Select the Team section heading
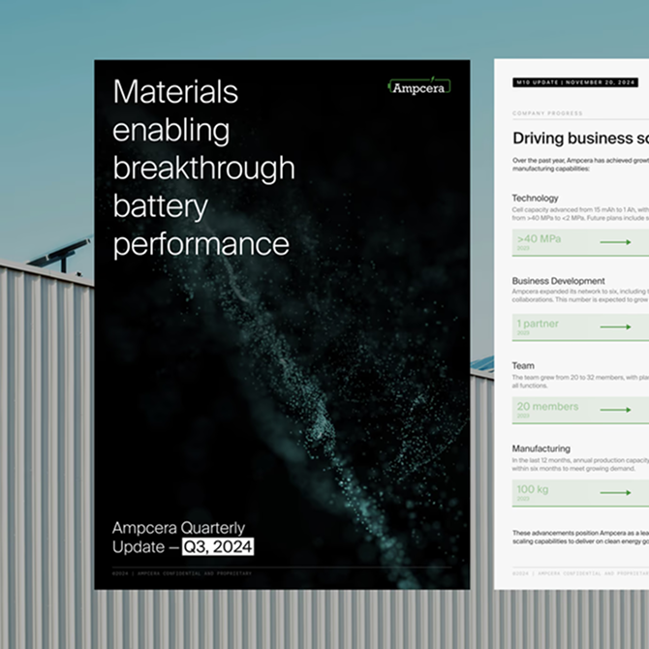The width and height of the screenshot is (649, 649). click(523, 366)
